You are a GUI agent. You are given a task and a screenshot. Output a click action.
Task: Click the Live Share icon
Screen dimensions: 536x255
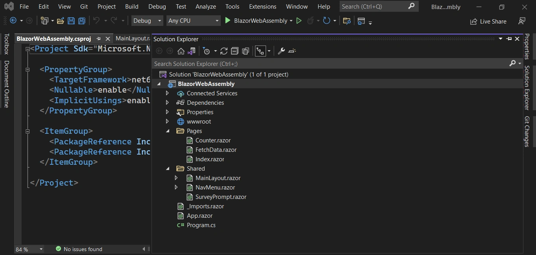474,22
